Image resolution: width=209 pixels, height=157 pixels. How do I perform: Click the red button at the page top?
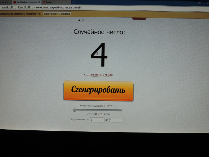pos(139,18)
